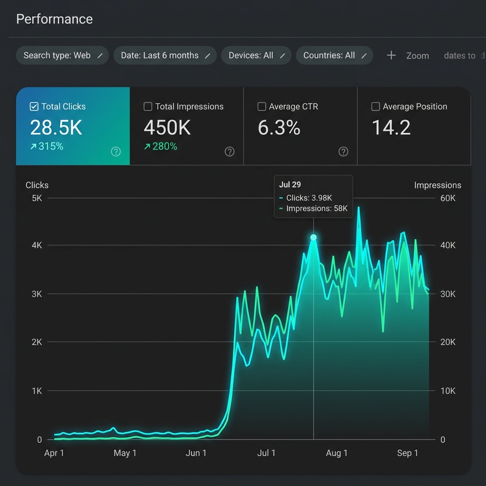Image resolution: width=486 pixels, height=486 pixels.
Task: Open the Devices: All filter chip
Action: [x=256, y=56]
